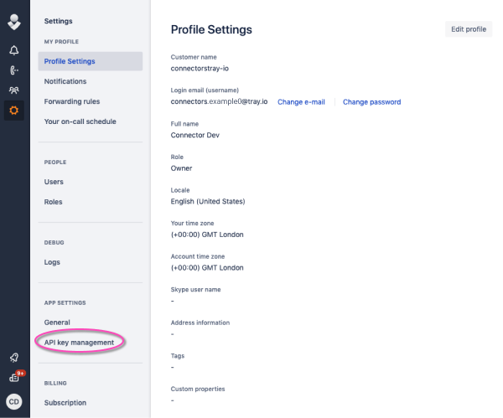Open API key management
503x418 pixels.
79,343
